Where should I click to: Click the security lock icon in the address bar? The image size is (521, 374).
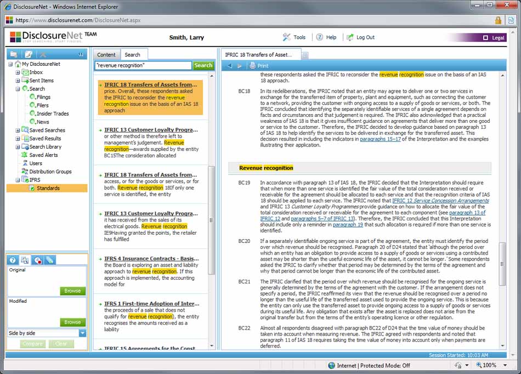(498, 20)
